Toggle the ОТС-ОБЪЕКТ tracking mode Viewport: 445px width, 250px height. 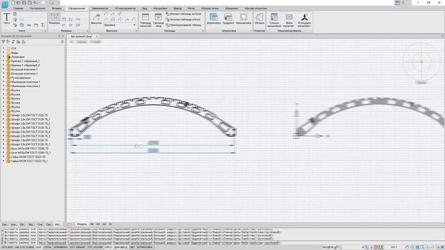click(77, 247)
